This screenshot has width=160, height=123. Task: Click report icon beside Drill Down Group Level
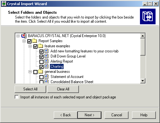pyautogui.click(x=46, y=56)
